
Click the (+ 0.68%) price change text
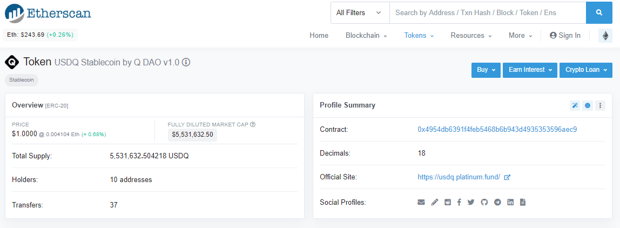[94, 135]
